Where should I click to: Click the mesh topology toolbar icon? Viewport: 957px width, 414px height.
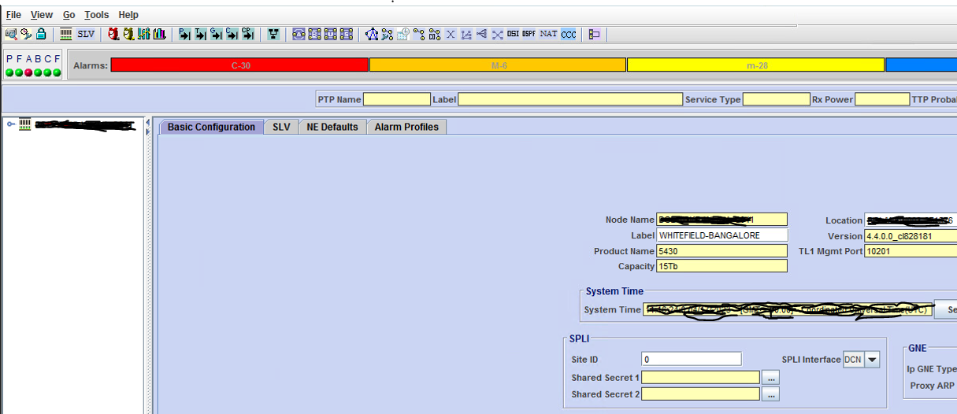tap(372, 34)
